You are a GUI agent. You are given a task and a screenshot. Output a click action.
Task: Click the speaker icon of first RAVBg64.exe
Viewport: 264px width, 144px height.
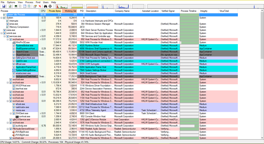[14, 132]
